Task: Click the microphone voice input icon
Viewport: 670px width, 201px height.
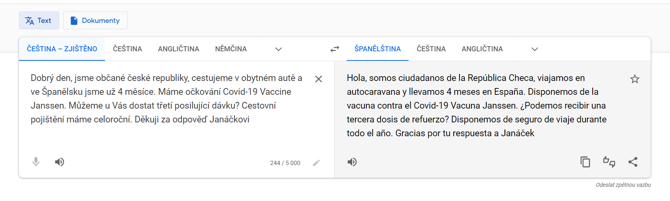Action: (x=36, y=162)
